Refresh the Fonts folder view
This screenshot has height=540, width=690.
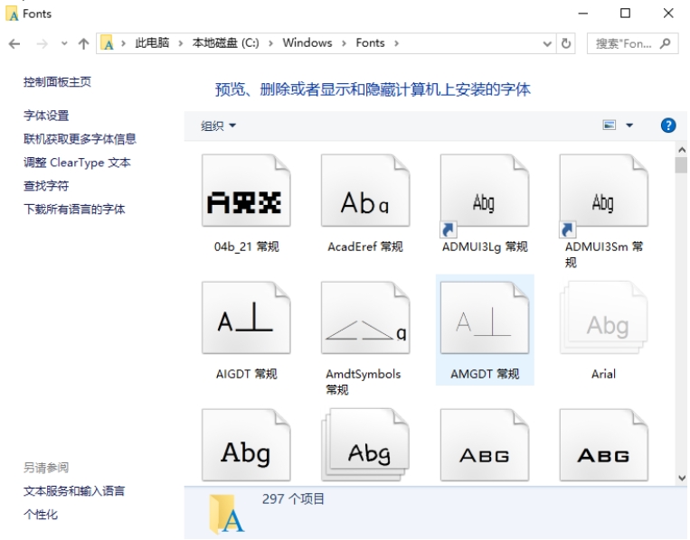click(566, 43)
